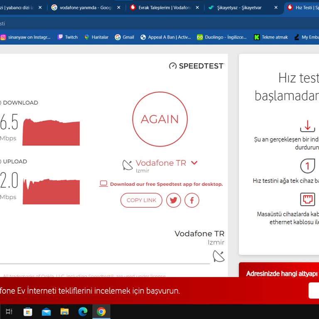The image size is (319, 319).
Task: Open File Explorer from the taskbar
Action: [64, 312]
